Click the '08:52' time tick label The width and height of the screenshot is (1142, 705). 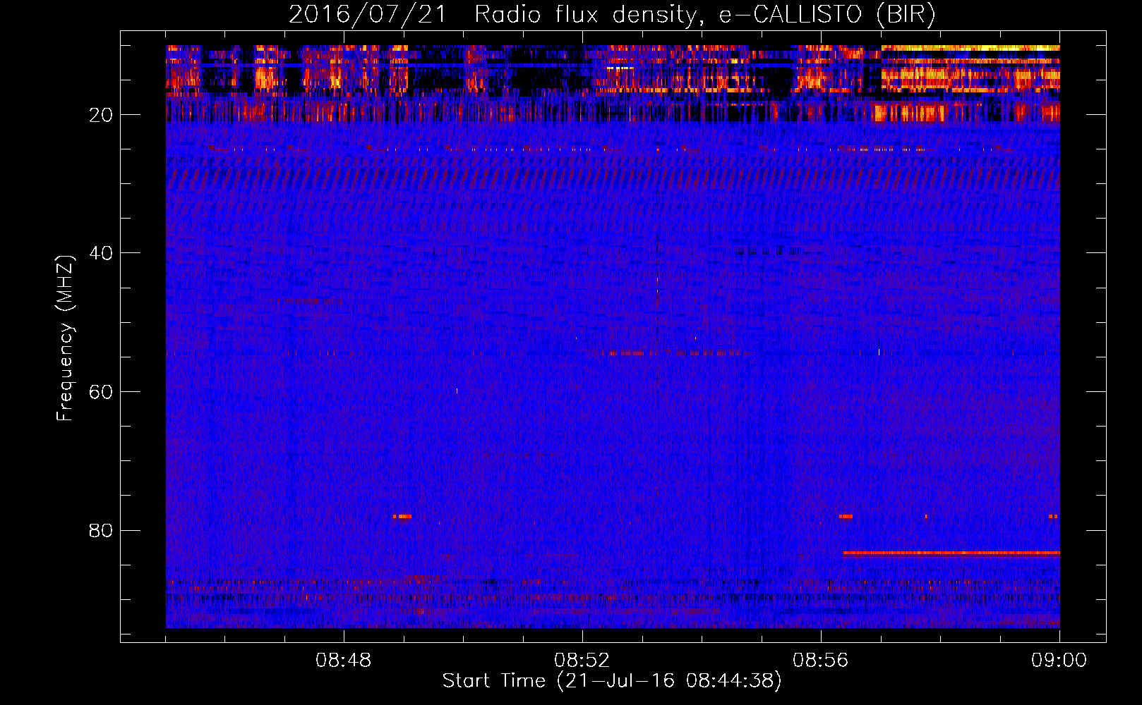[582, 661]
